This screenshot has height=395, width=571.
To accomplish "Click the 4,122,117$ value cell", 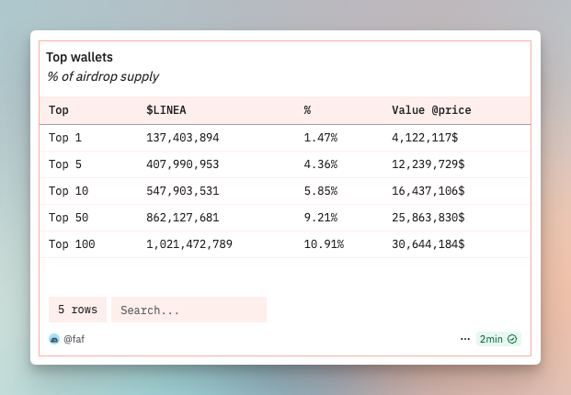I will [425, 138].
